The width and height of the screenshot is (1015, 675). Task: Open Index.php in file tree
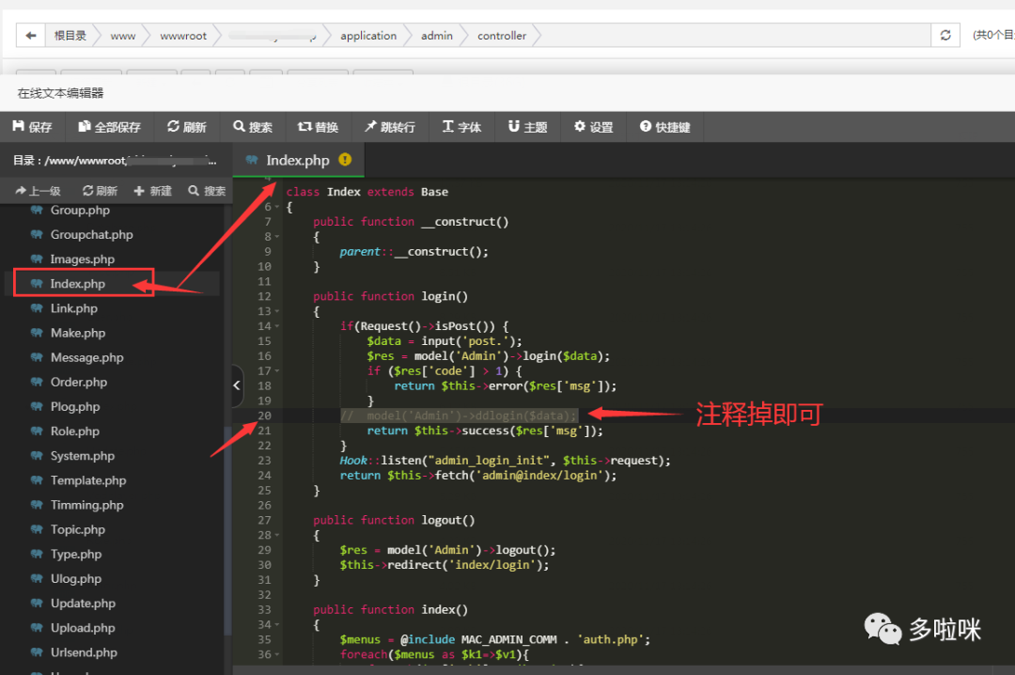coord(78,284)
